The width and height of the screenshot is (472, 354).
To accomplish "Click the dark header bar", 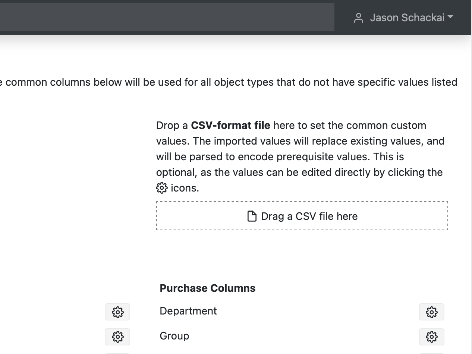I will (x=168, y=17).
